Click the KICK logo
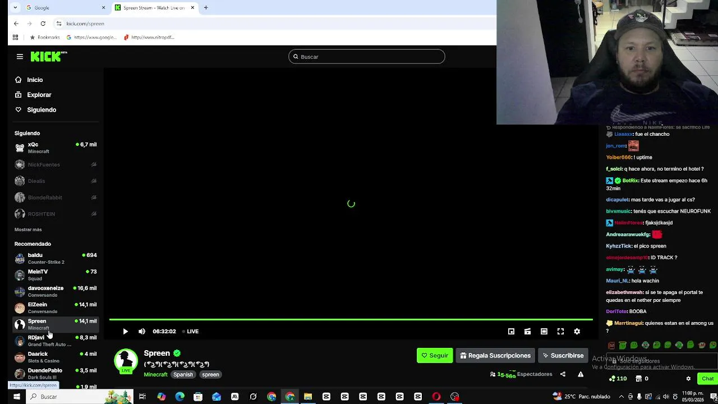 [48, 57]
